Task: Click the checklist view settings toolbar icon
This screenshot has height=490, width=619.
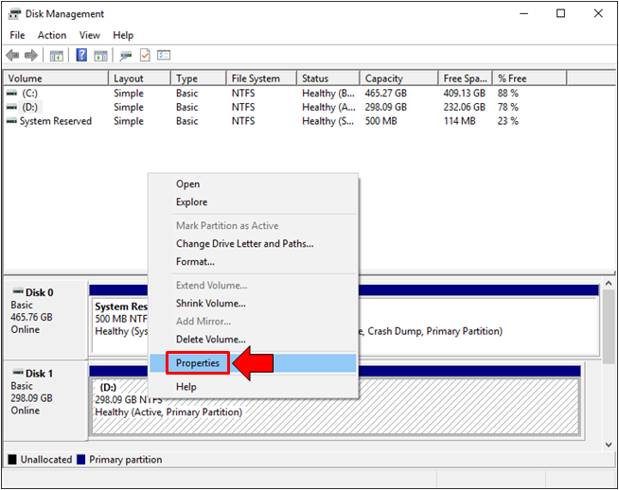Action: coord(164,55)
